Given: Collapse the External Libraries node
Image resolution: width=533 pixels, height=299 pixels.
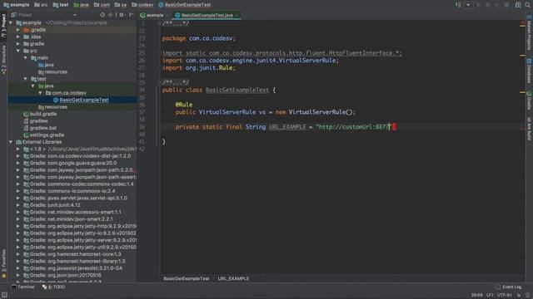Looking at the screenshot, I should tap(11, 142).
